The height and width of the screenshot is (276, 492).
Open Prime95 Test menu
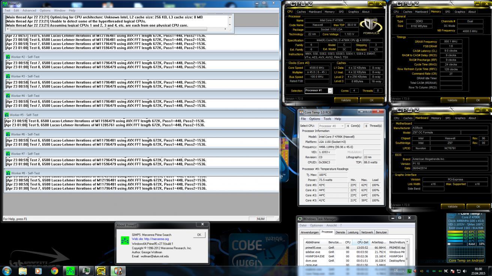click(7, 10)
